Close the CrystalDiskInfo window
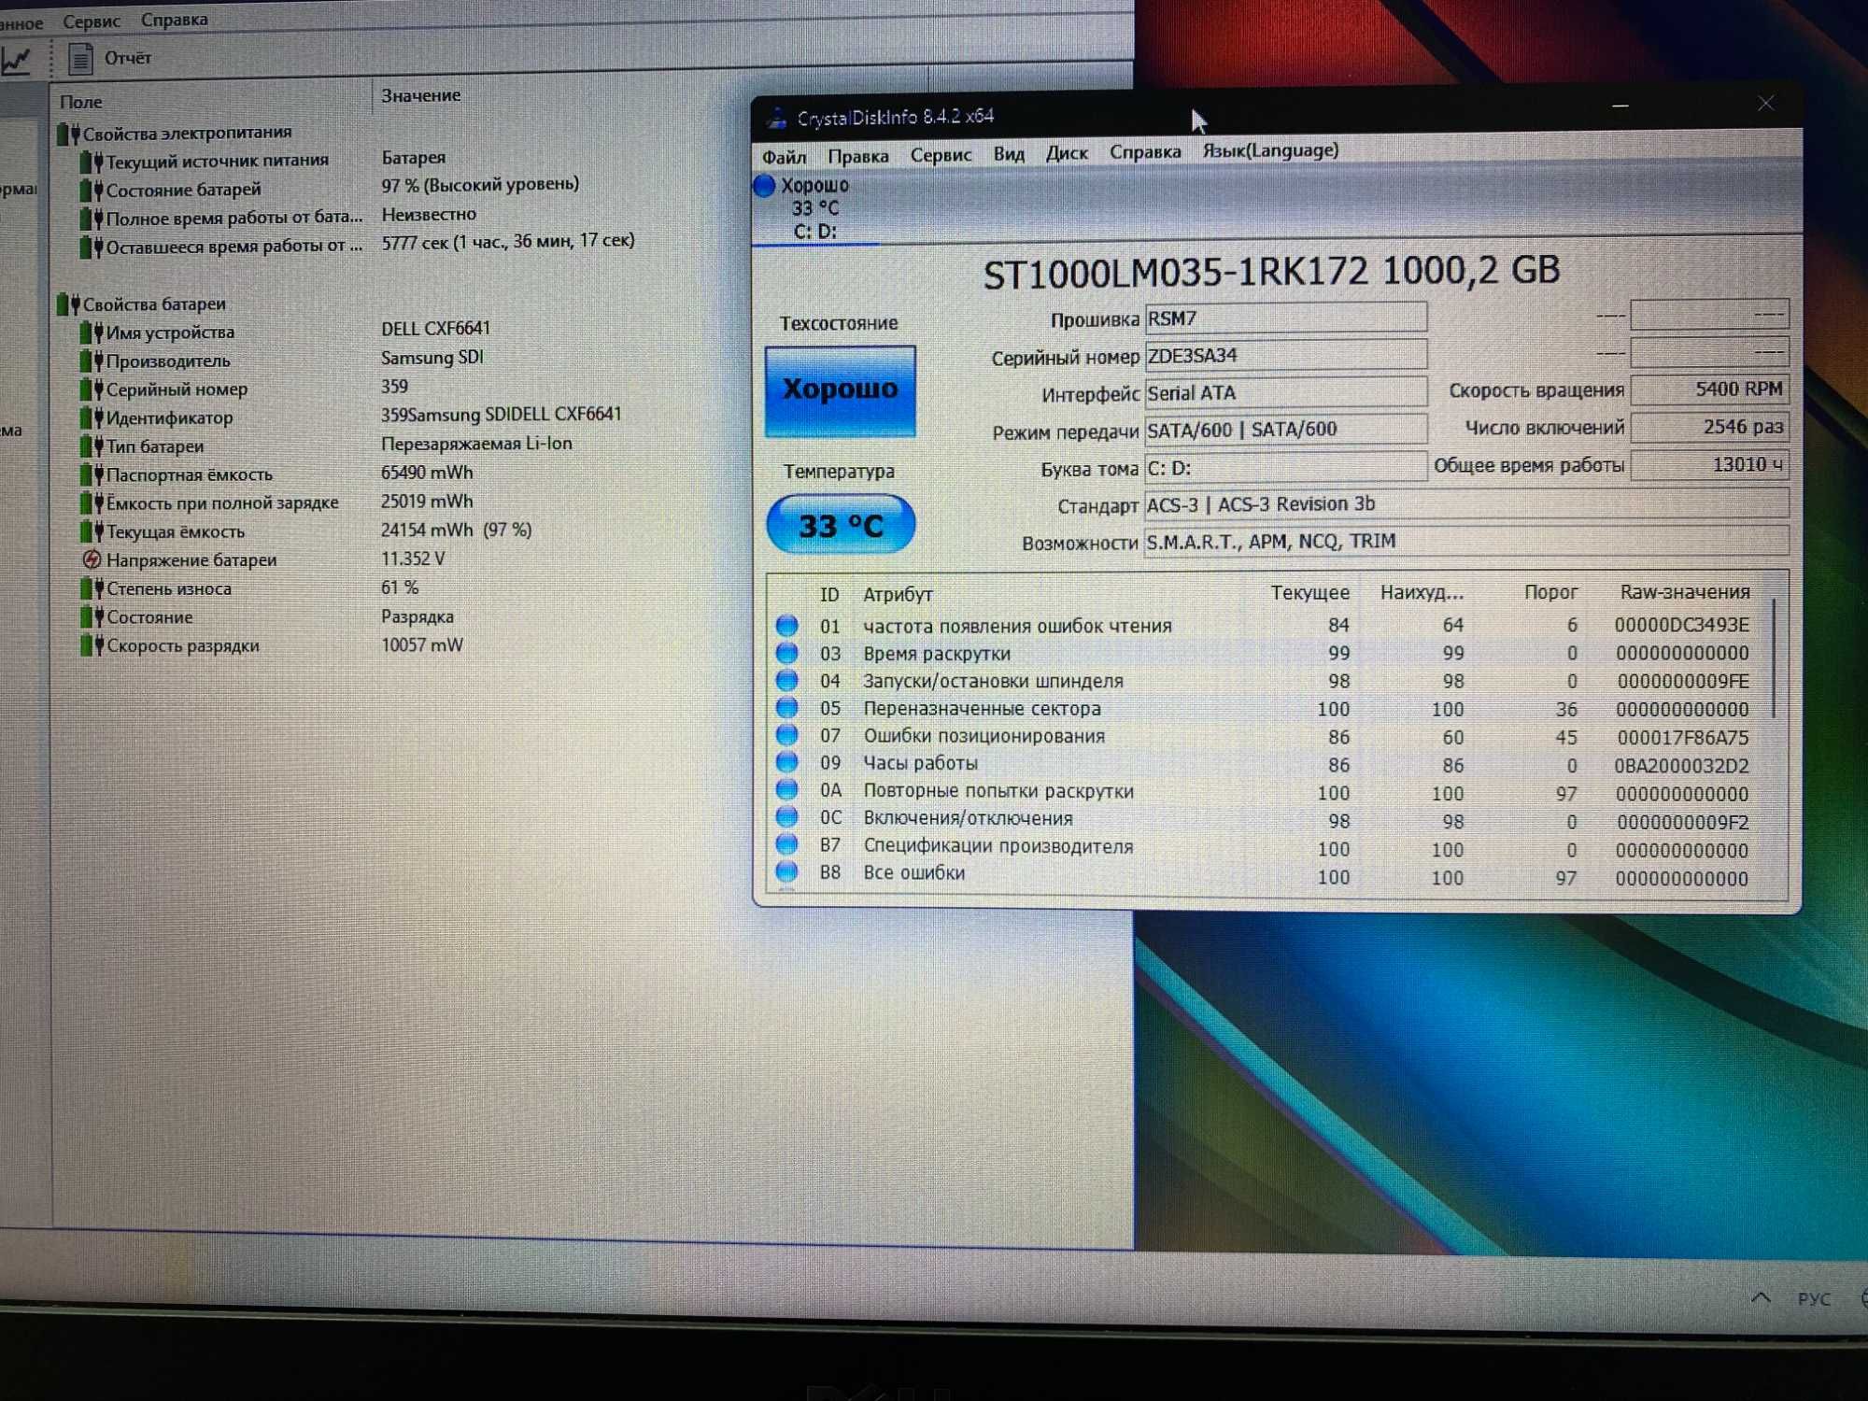 (x=1765, y=104)
